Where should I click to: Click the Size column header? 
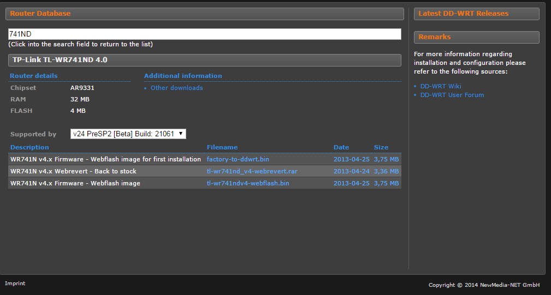click(x=381, y=147)
